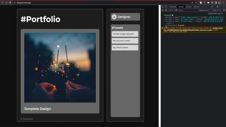226x127 pixels.
Task: Show more DevTools tabs
Action: [202, 7]
